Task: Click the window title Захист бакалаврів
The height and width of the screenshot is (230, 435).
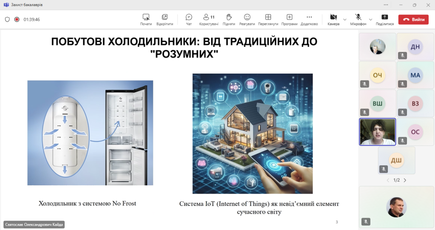Action: 27,5
